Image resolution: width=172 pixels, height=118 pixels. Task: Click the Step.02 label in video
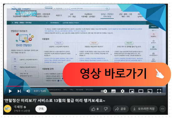(x=94, y=43)
